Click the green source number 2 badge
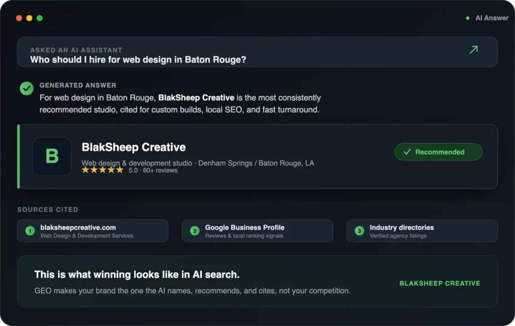Screen dimensions: 515x326 tap(195, 231)
